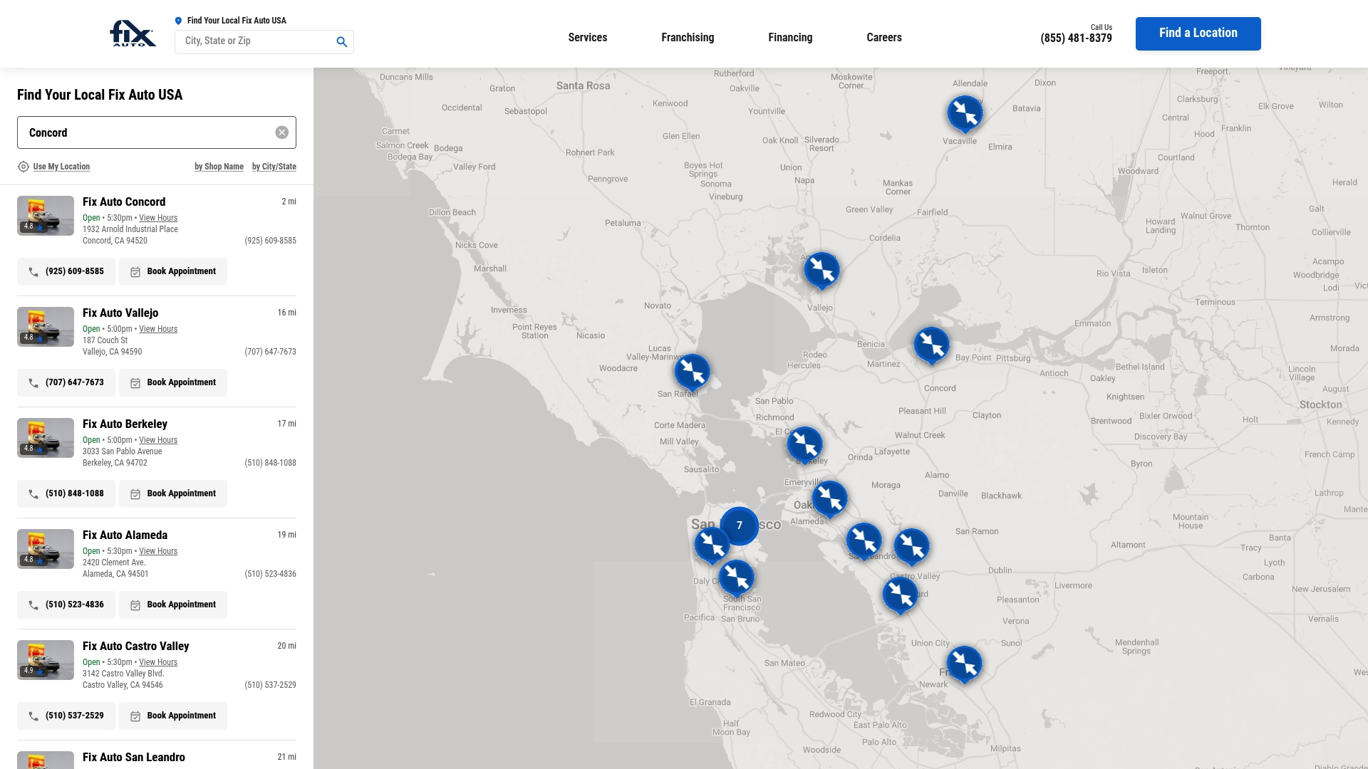Open Fix Auto Vallejo listing title

(x=120, y=313)
